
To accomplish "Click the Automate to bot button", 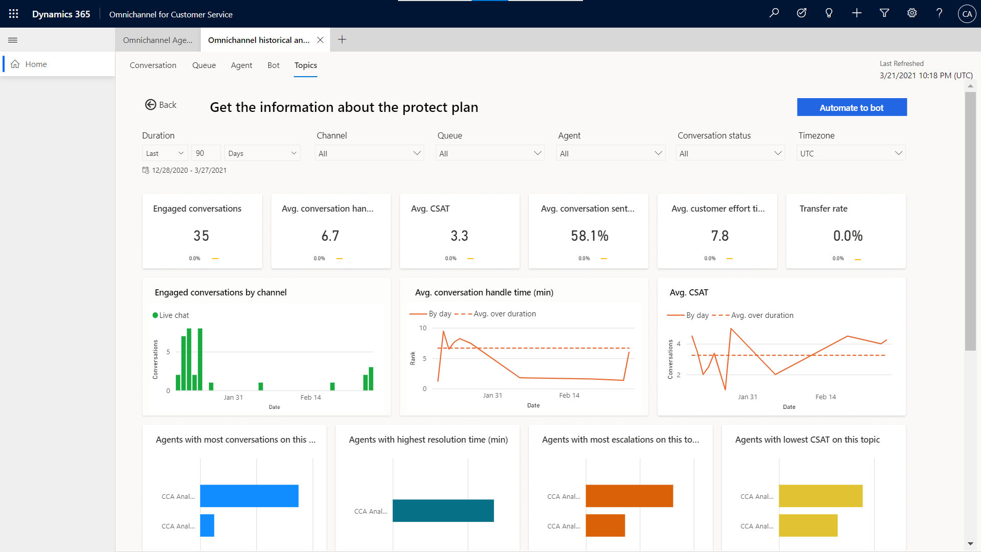I will 852,106.
